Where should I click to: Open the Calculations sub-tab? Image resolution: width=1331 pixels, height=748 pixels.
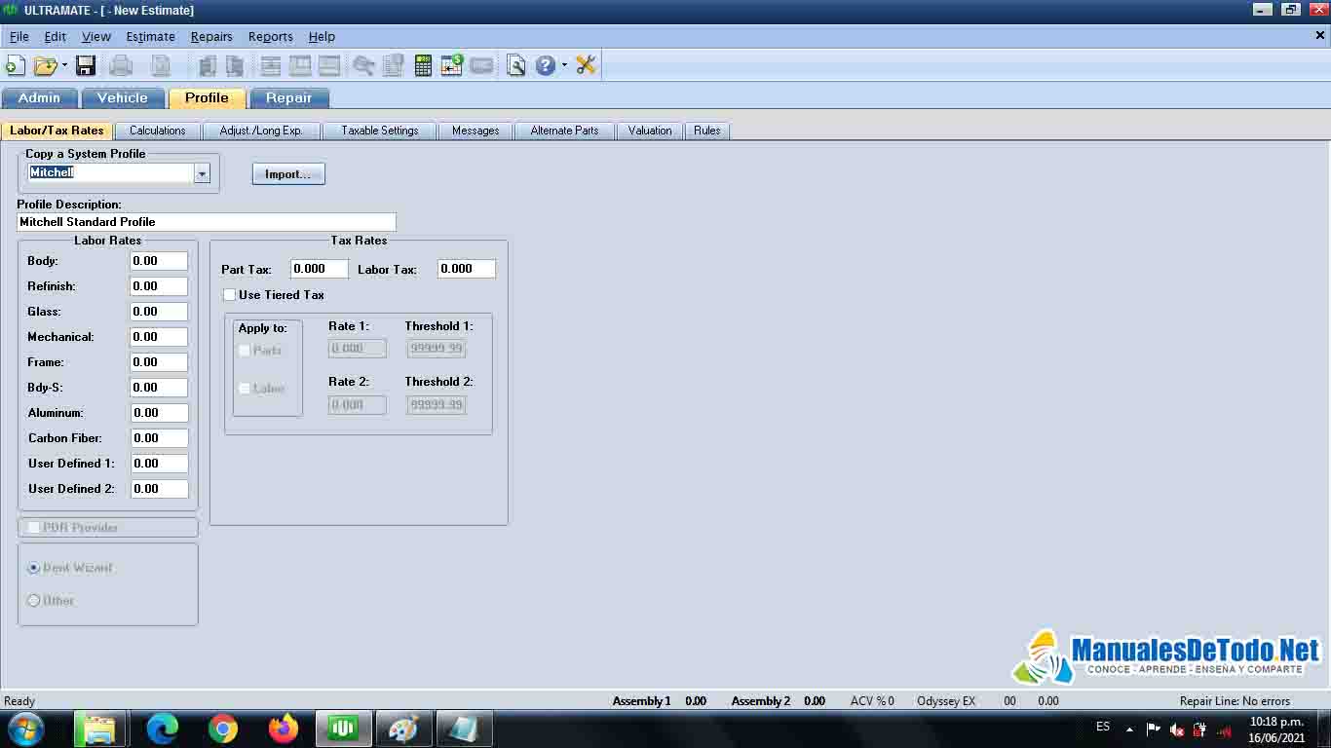[157, 131]
